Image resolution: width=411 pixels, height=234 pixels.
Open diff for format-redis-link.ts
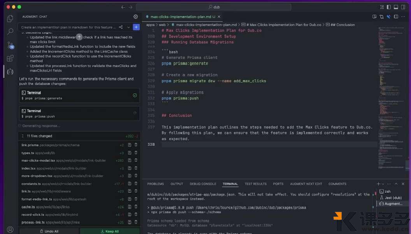point(130,199)
